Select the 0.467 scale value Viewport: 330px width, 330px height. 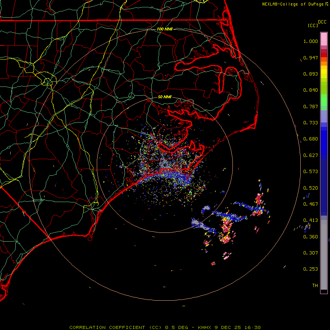point(311,204)
